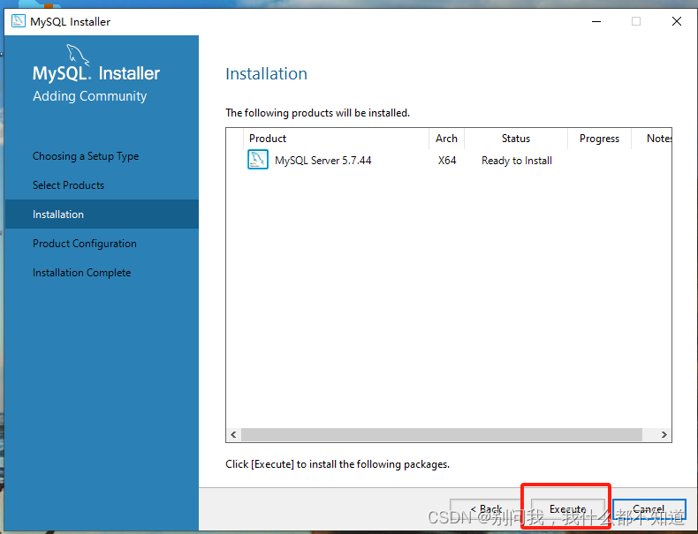698x534 pixels.
Task: Select the MySQL Server 5.7.44 row text
Action: (x=322, y=161)
